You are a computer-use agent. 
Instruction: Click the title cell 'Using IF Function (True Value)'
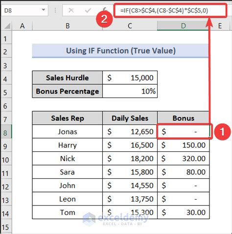click(120, 51)
